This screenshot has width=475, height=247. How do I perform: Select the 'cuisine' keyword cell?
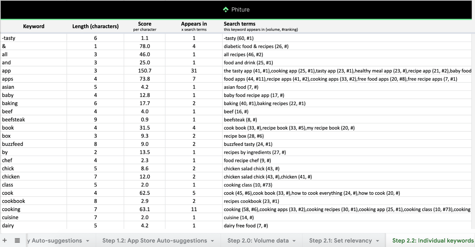point(34,217)
